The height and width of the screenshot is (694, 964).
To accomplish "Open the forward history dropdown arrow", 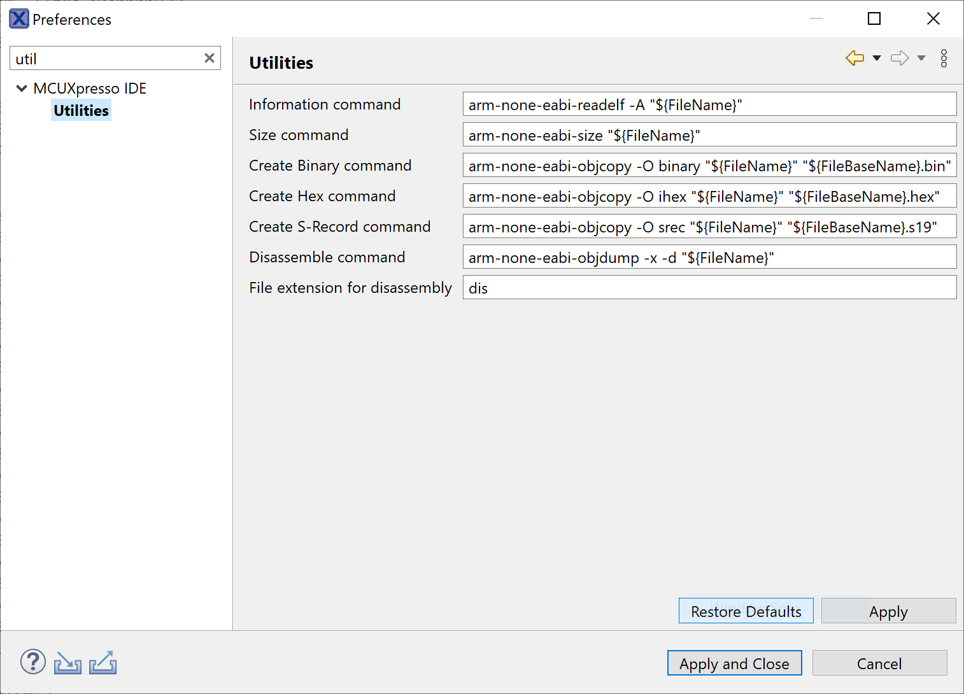I will click(921, 58).
